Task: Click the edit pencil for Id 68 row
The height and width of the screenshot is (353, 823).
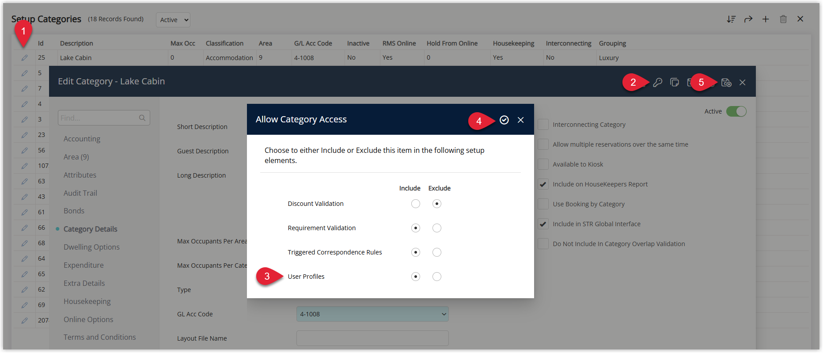Action: 25,243
